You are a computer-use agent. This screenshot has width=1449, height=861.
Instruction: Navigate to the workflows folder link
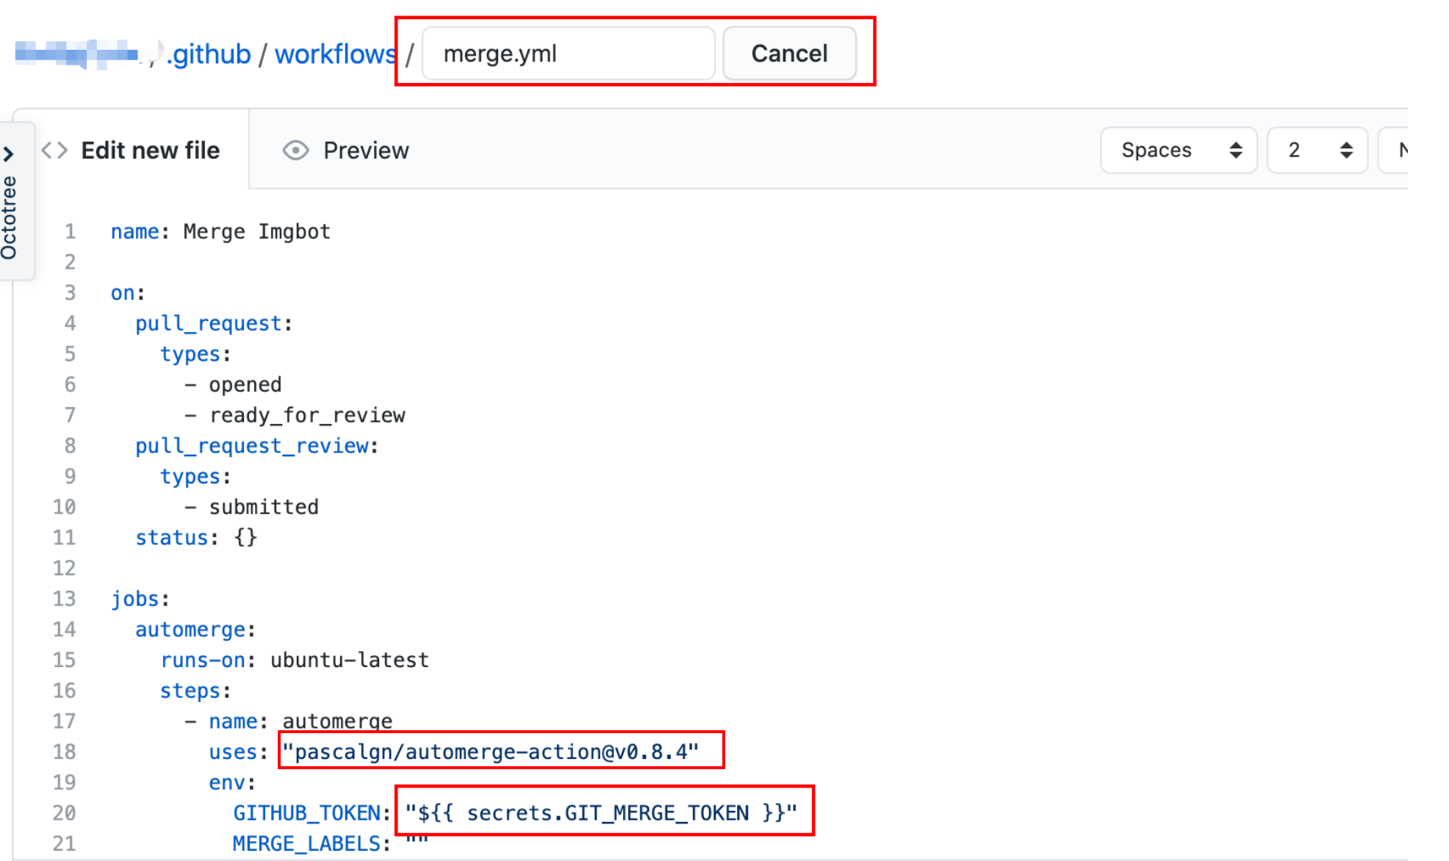pos(335,54)
